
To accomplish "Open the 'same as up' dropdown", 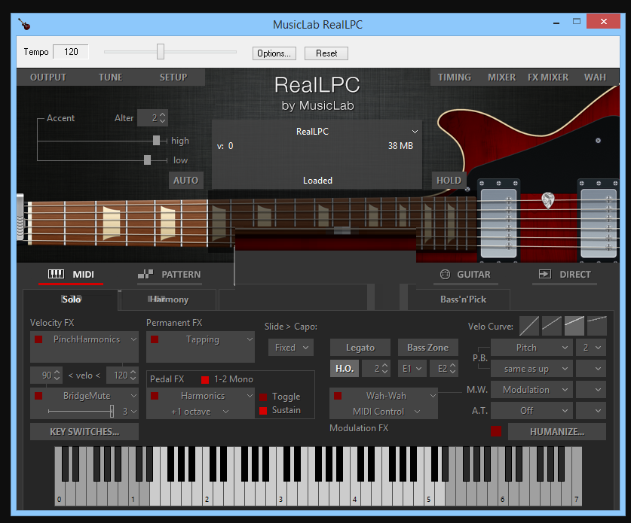I will pos(531,369).
